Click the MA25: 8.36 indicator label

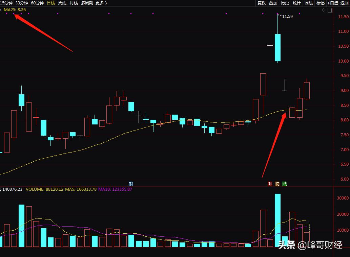click(15, 10)
